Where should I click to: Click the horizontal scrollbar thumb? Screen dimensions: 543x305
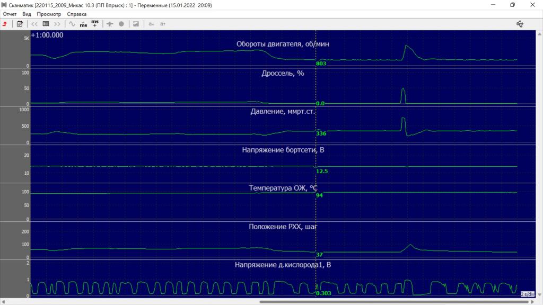394,302
